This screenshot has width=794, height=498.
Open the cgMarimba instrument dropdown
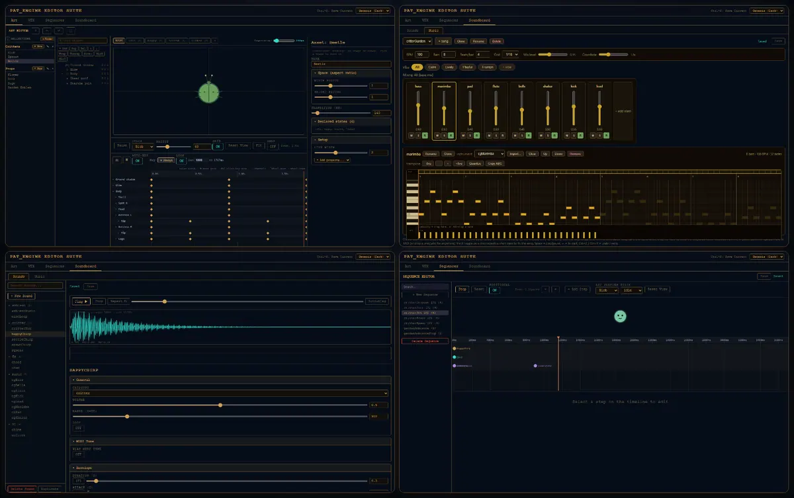coord(490,153)
